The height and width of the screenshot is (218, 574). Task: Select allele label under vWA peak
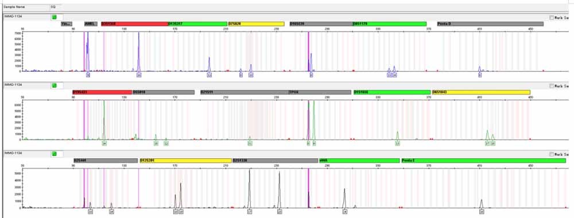point(344,212)
